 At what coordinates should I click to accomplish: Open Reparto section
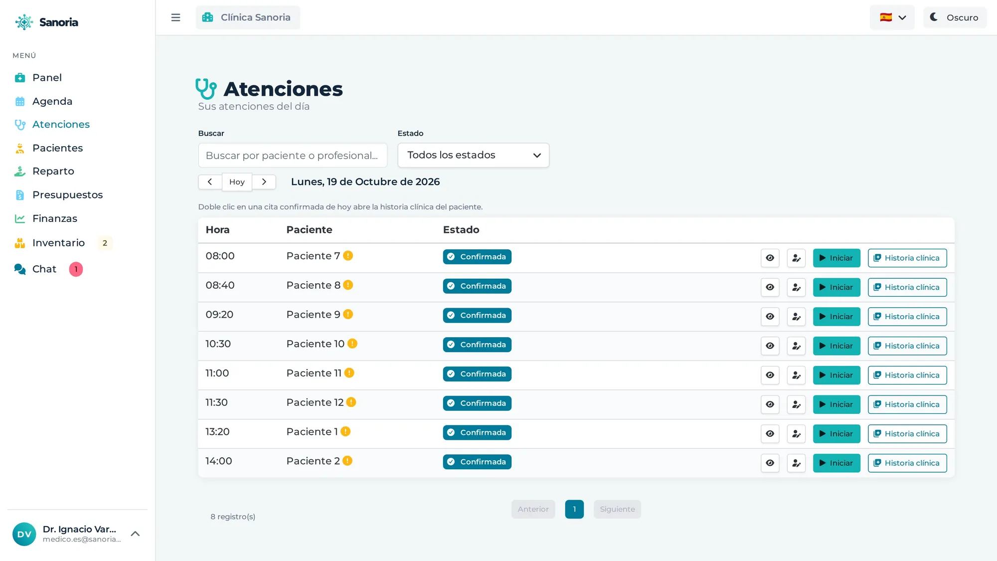point(44,171)
